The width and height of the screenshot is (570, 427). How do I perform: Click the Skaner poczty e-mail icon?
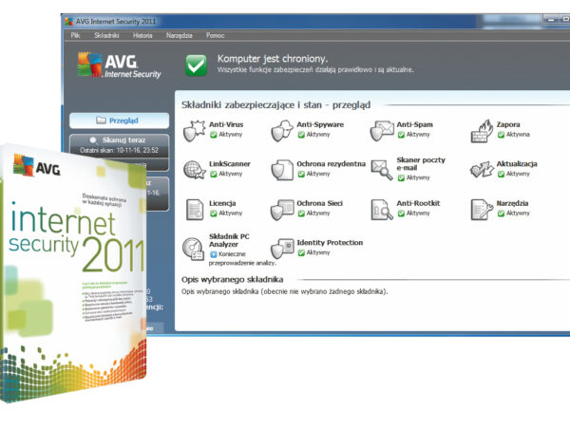(382, 169)
